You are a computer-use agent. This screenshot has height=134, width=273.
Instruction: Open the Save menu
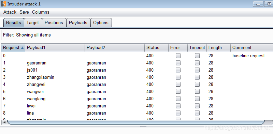pyautogui.click(x=24, y=12)
